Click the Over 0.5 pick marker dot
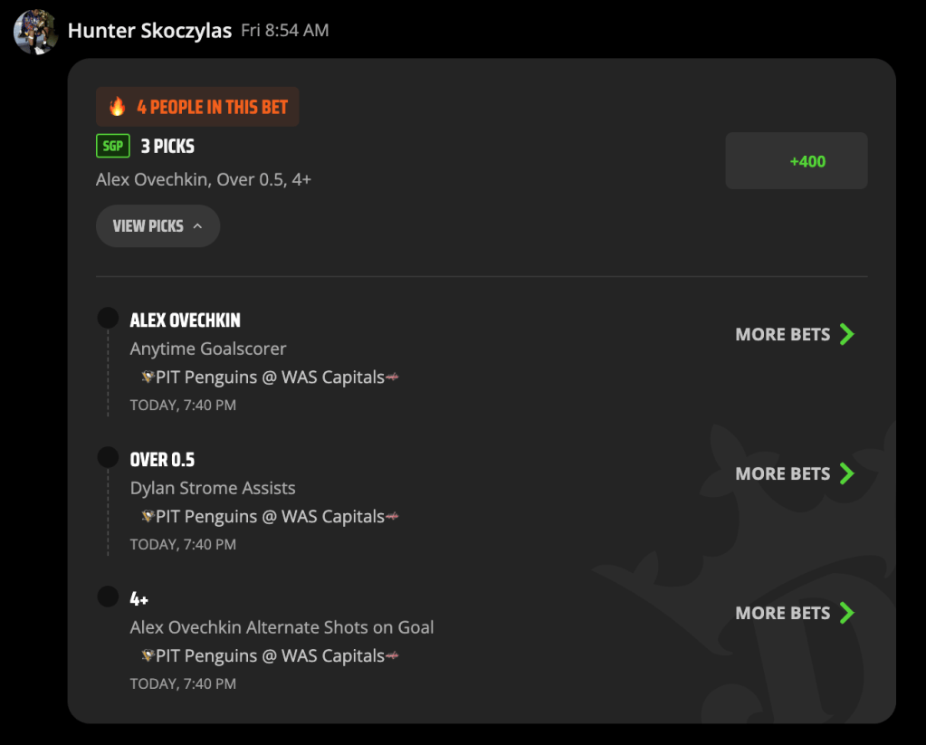926x745 pixels. [x=108, y=457]
